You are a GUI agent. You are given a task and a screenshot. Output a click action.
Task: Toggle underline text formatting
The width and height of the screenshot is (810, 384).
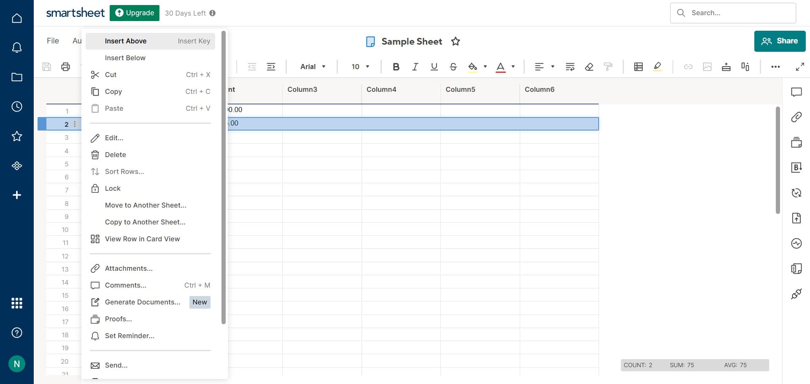[434, 67]
